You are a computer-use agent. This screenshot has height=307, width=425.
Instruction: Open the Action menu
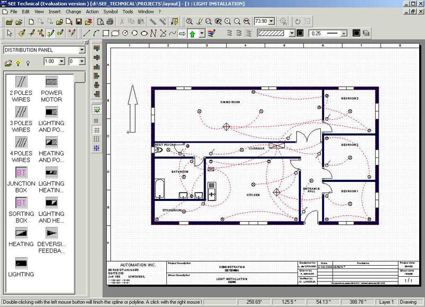[x=92, y=12]
